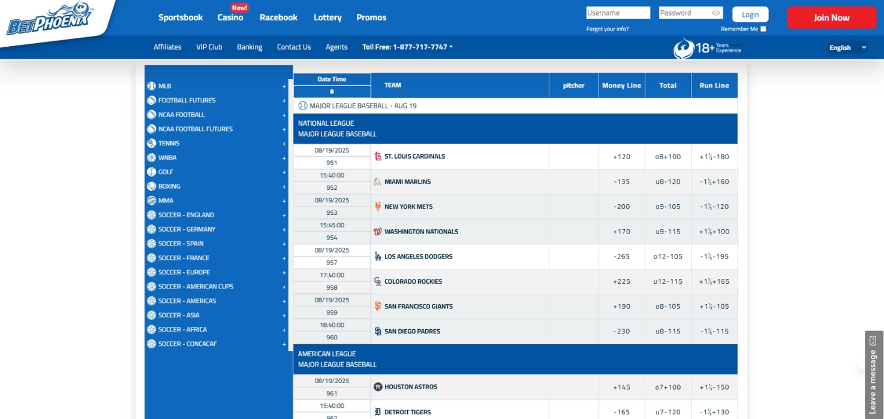
Task: Click the Football Futures sport icon
Action: tap(151, 101)
